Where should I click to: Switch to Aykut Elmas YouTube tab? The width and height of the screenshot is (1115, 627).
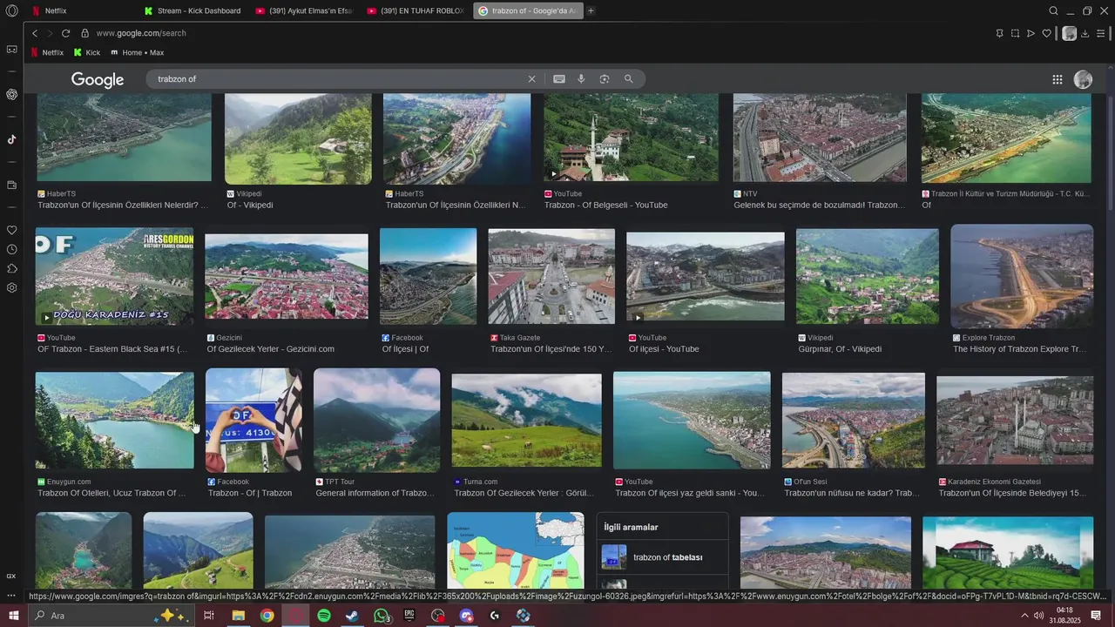click(x=304, y=10)
